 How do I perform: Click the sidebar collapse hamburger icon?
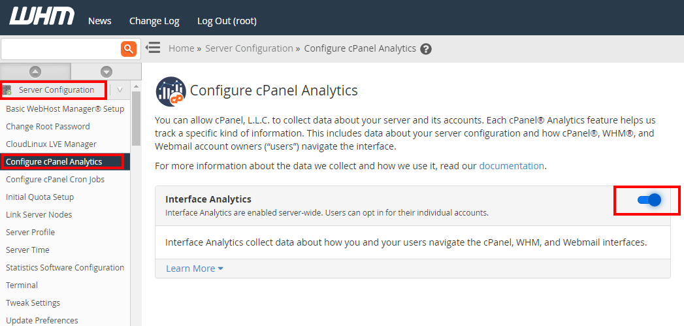[x=153, y=48]
